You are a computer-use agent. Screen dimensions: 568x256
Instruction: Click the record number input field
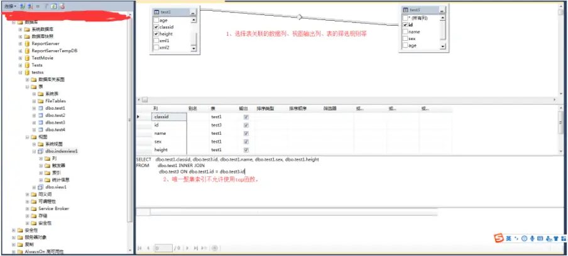[x=163, y=248]
